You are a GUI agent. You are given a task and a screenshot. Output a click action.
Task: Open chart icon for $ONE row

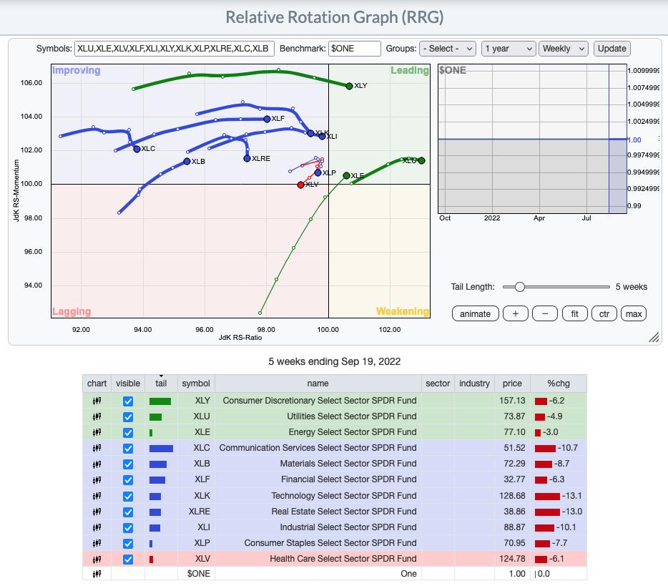point(97,574)
